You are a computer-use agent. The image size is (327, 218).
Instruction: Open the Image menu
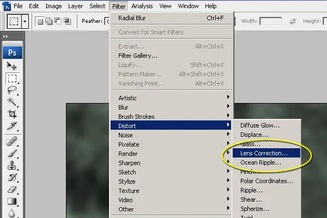pyautogui.click(x=53, y=6)
